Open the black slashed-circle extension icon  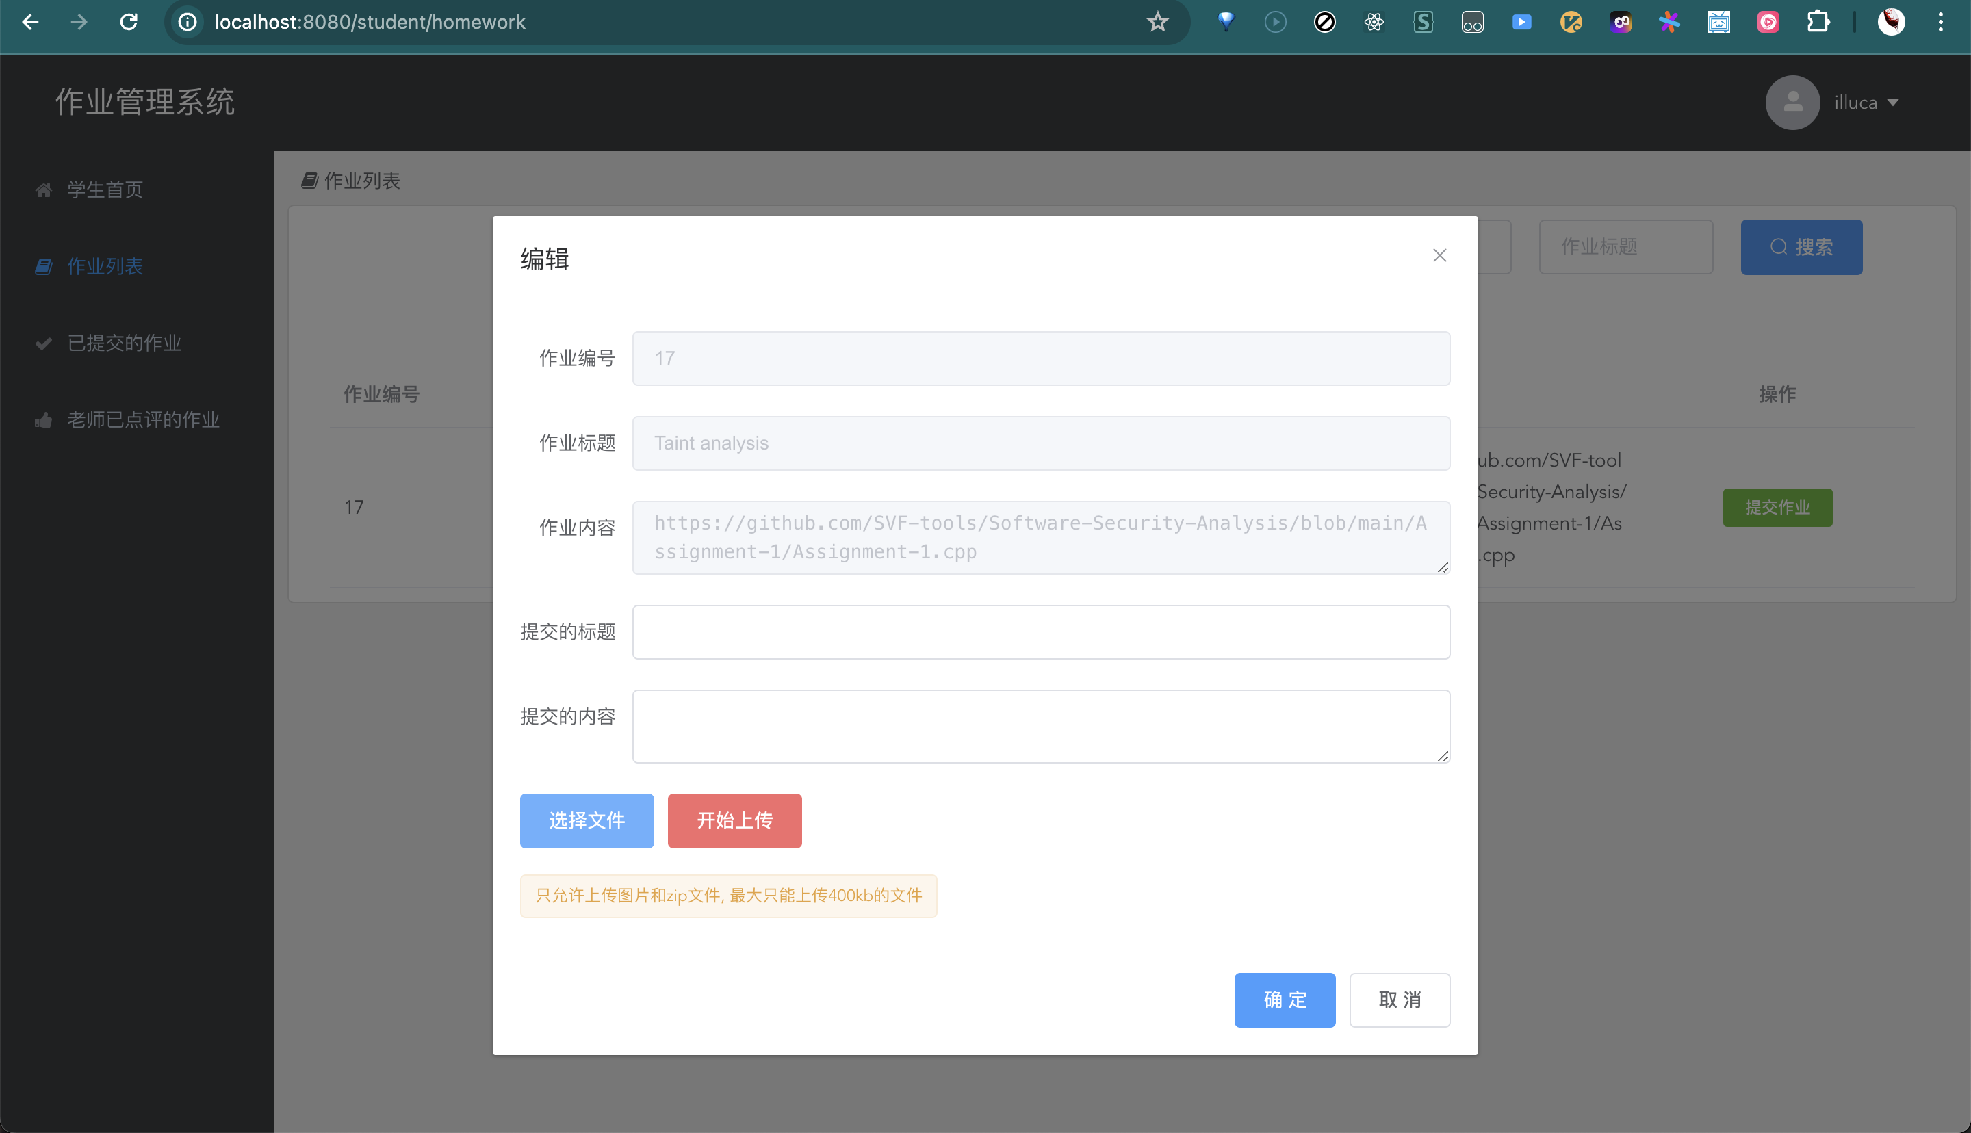(1324, 22)
